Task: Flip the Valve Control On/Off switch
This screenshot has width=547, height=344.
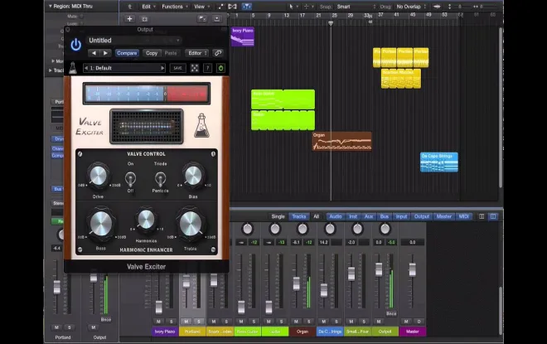Action: click(x=130, y=179)
